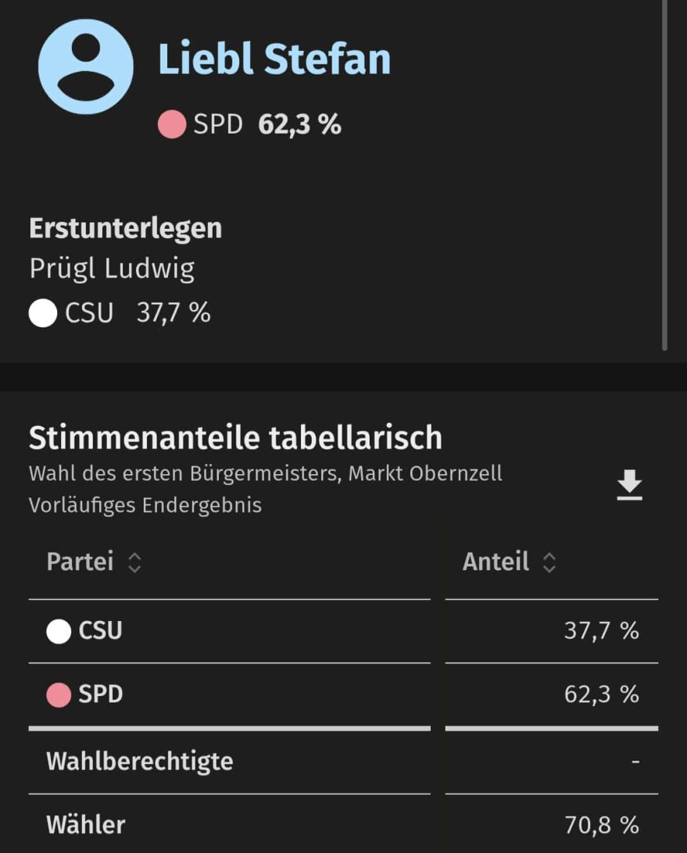The image size is (687, 853).
Task: Select the SPD label in the table
Action: [x=101, y=694]
